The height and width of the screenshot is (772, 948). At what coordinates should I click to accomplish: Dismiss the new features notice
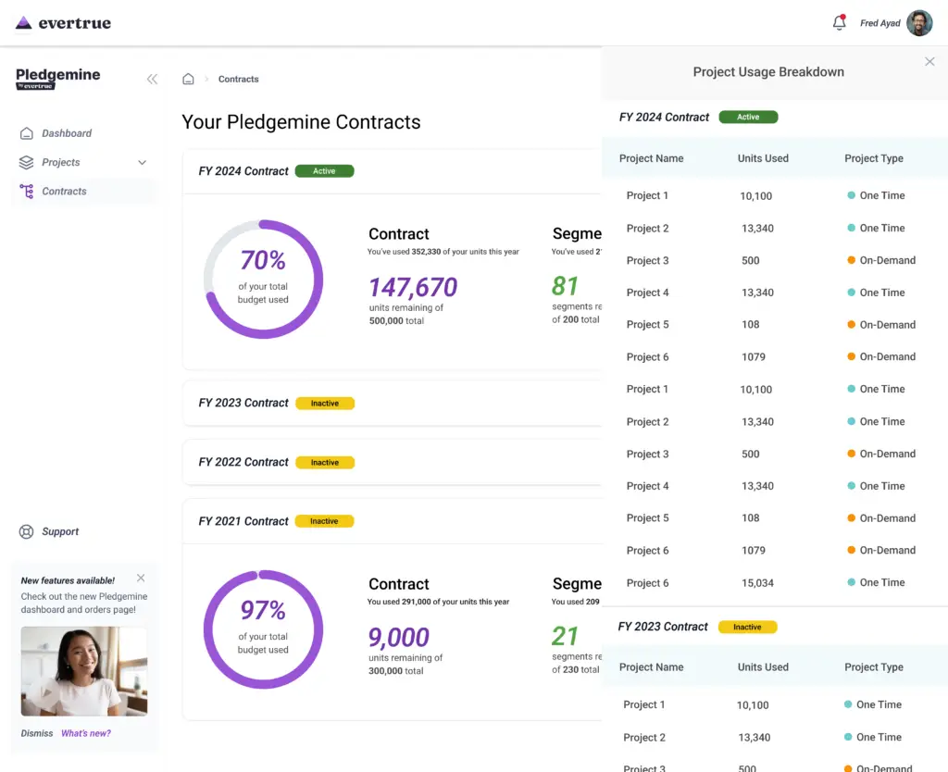(37, 733)
